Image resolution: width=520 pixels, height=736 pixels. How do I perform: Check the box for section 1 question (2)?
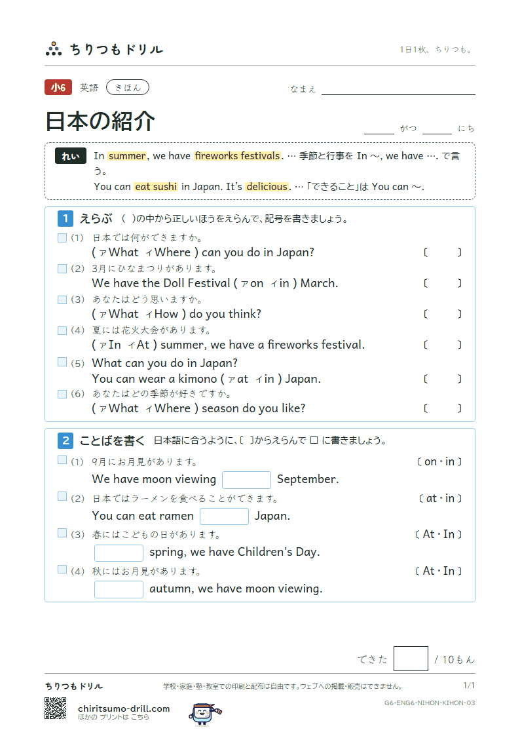62,269
